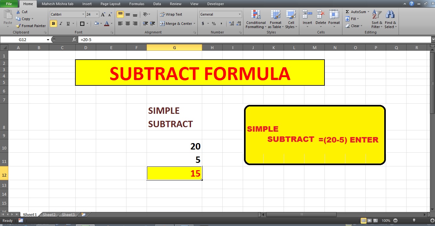
Task: Click the Delete cells button
Action: [320, 19]
